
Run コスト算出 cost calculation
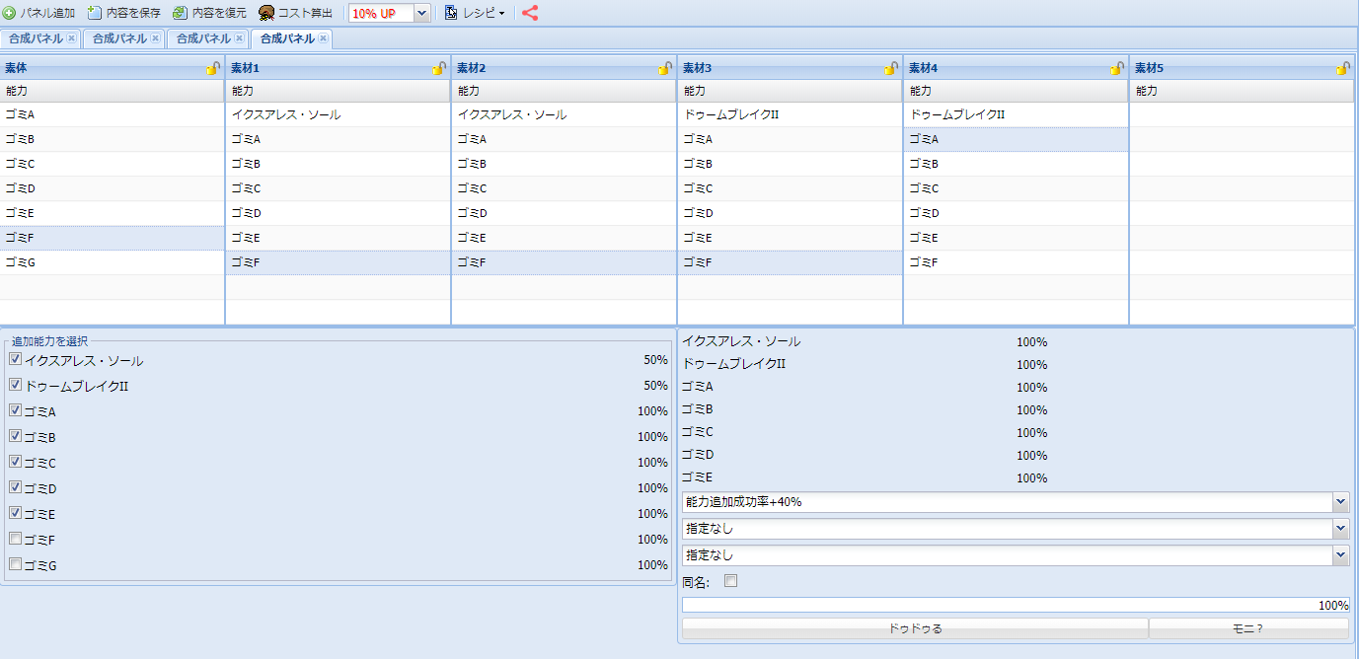(296, 13)
